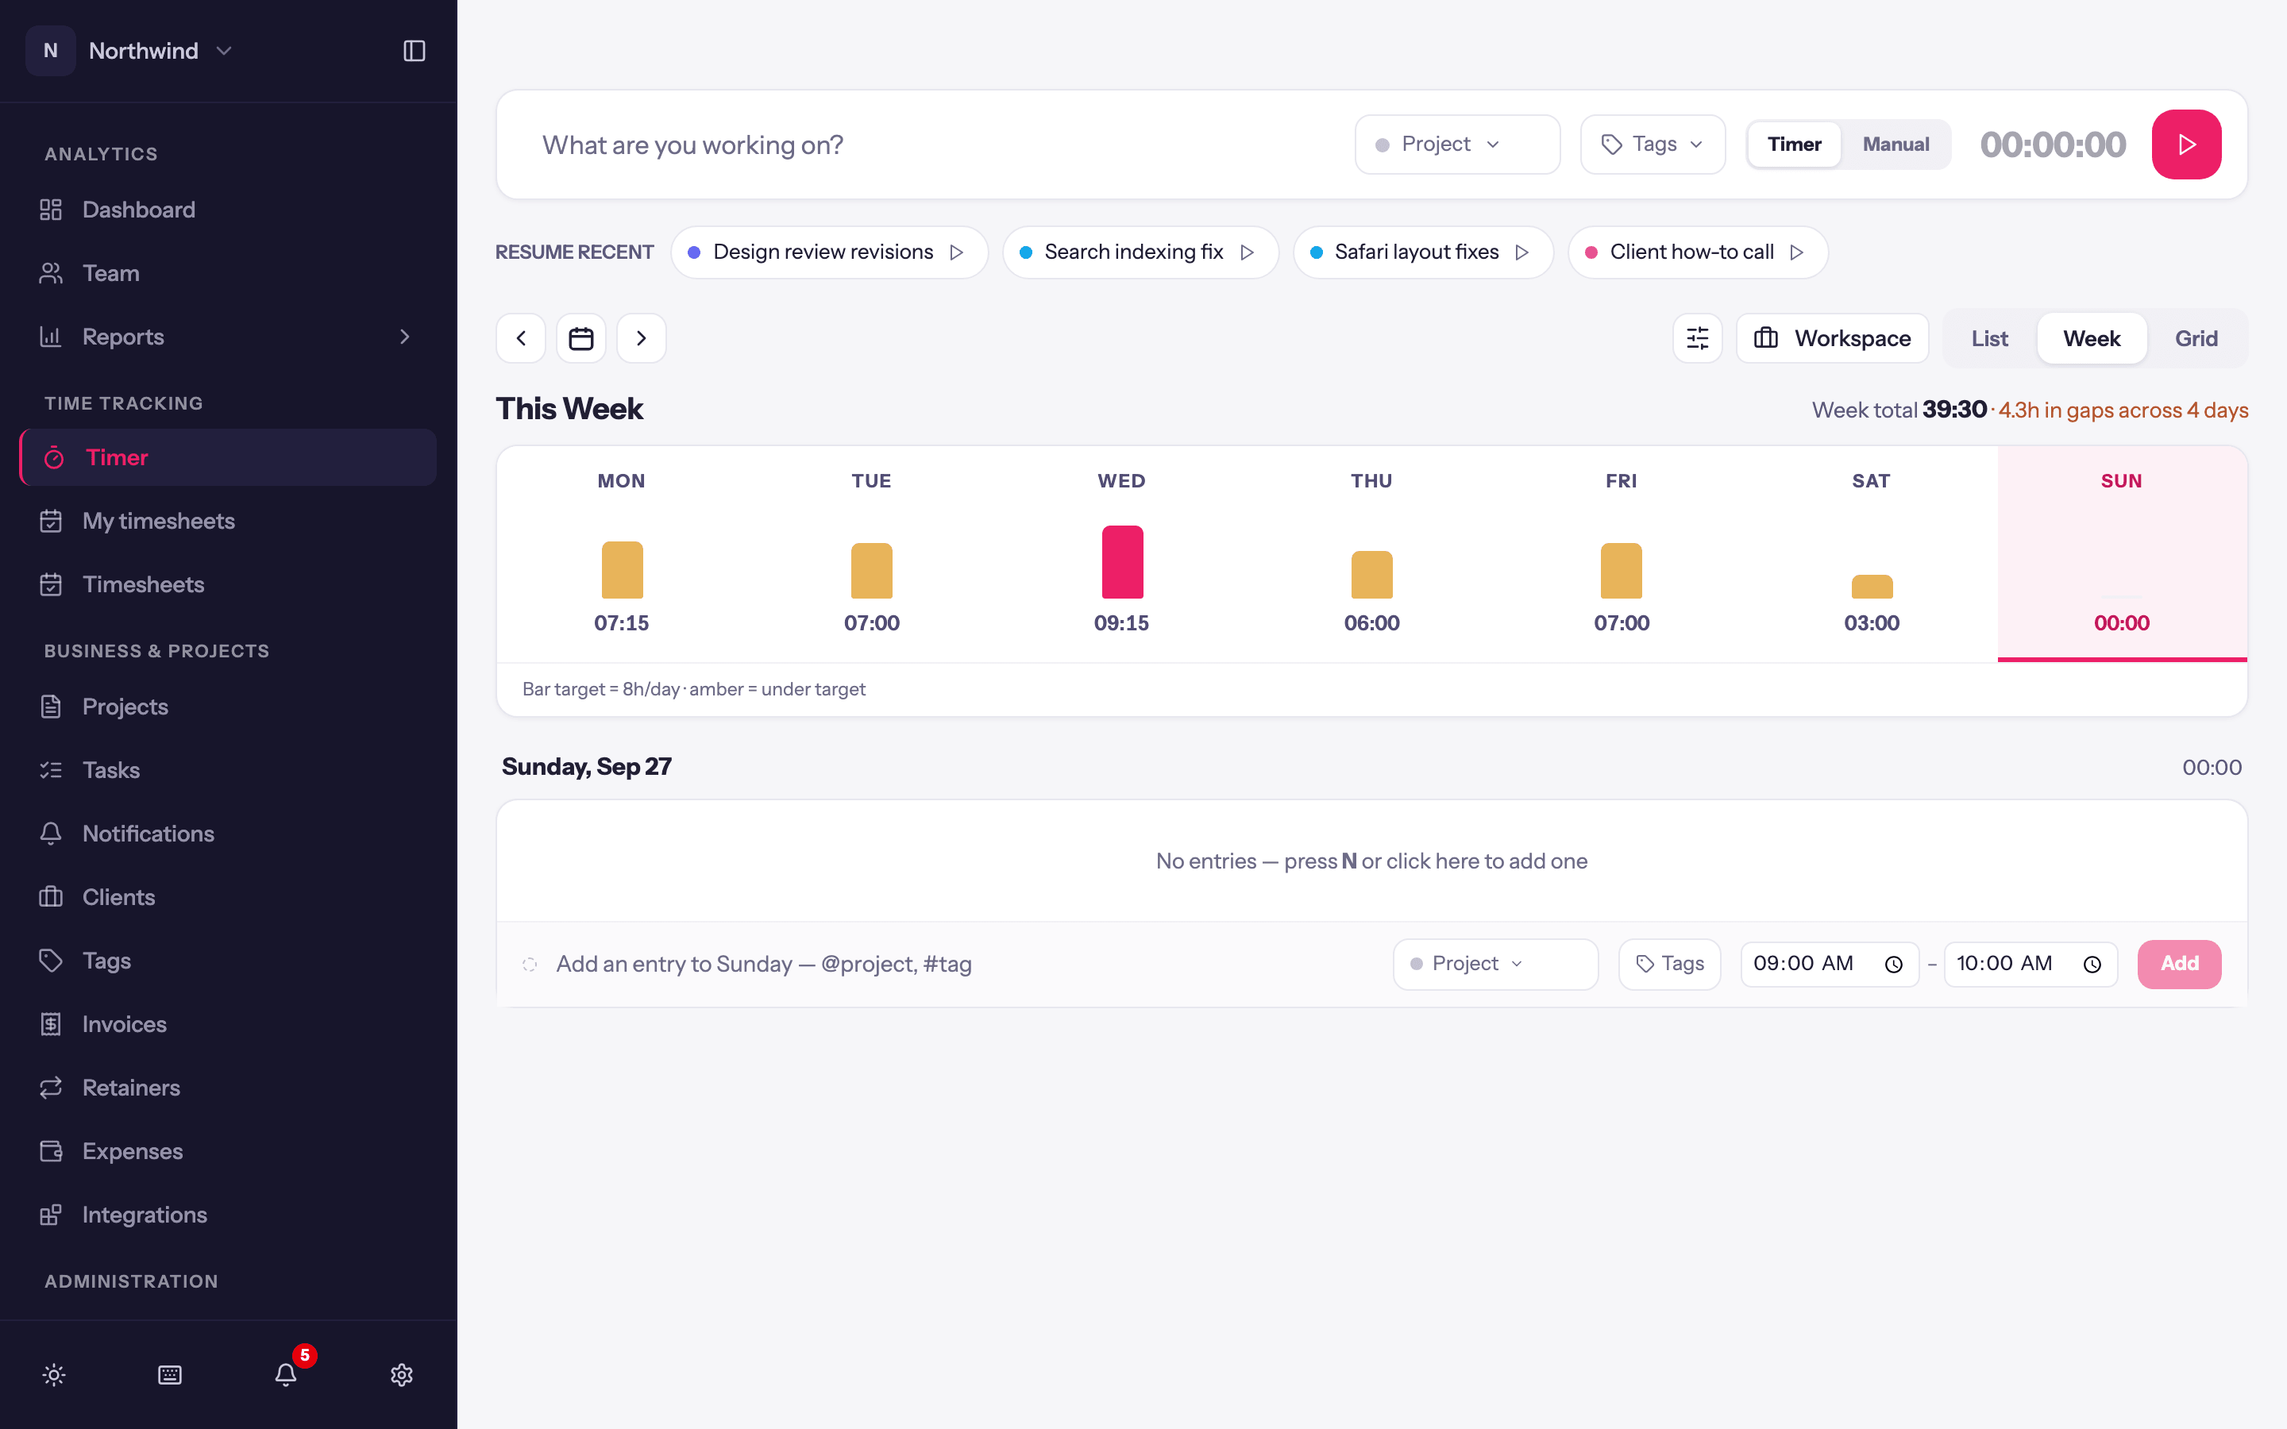Select the SUN day column

pyautogui.click(x=2122, y=554)
